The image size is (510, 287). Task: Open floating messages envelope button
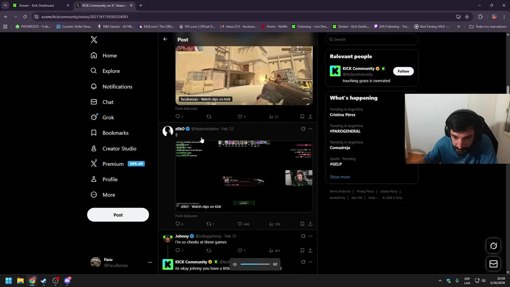(493, 263)
